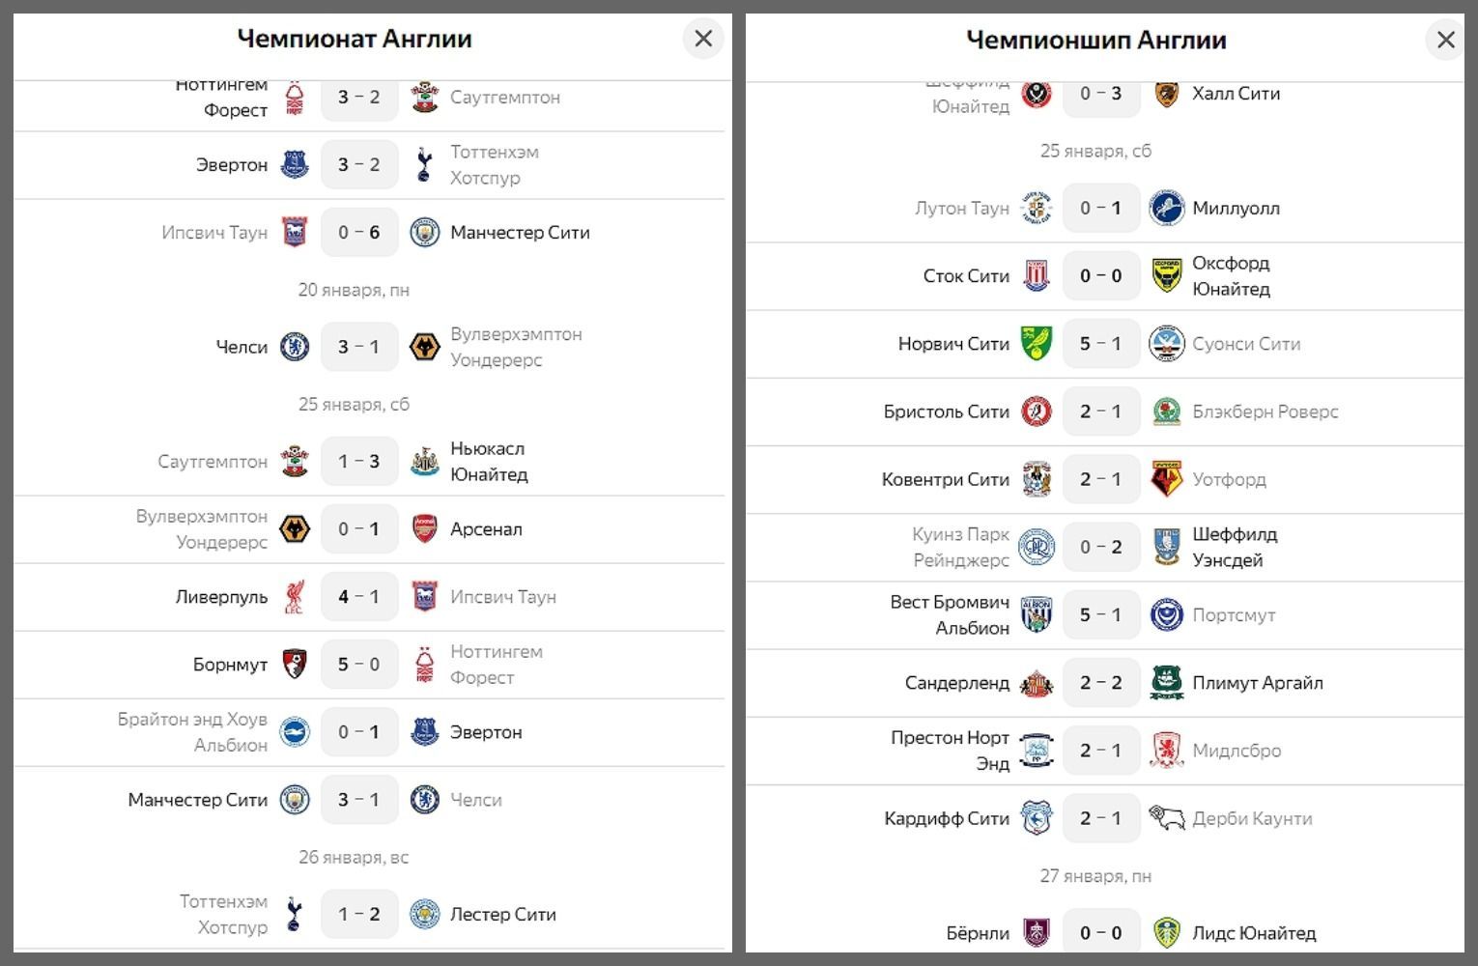Open the Манчестер Сити 3–1 Челси score
Image resolution: width=1478 pixels, height=966 pixels.
coord(359,800)
